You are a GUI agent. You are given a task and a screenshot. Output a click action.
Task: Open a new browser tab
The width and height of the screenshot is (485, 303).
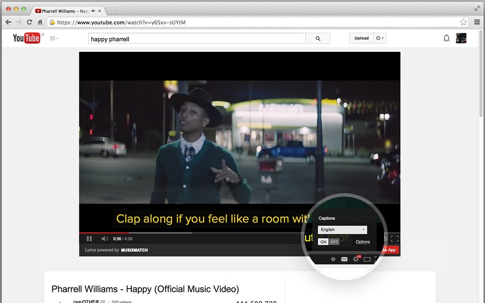pos(112,11)
